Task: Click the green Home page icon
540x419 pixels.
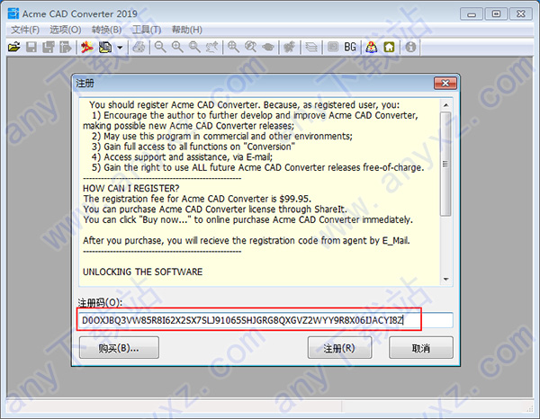Action: point(389,47)
